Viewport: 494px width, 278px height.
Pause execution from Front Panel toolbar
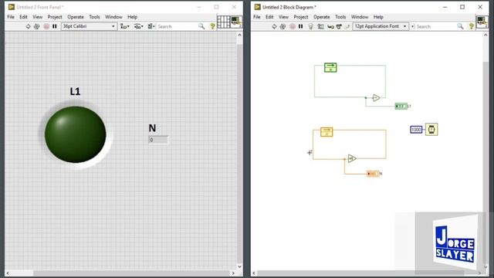(55, 26)
